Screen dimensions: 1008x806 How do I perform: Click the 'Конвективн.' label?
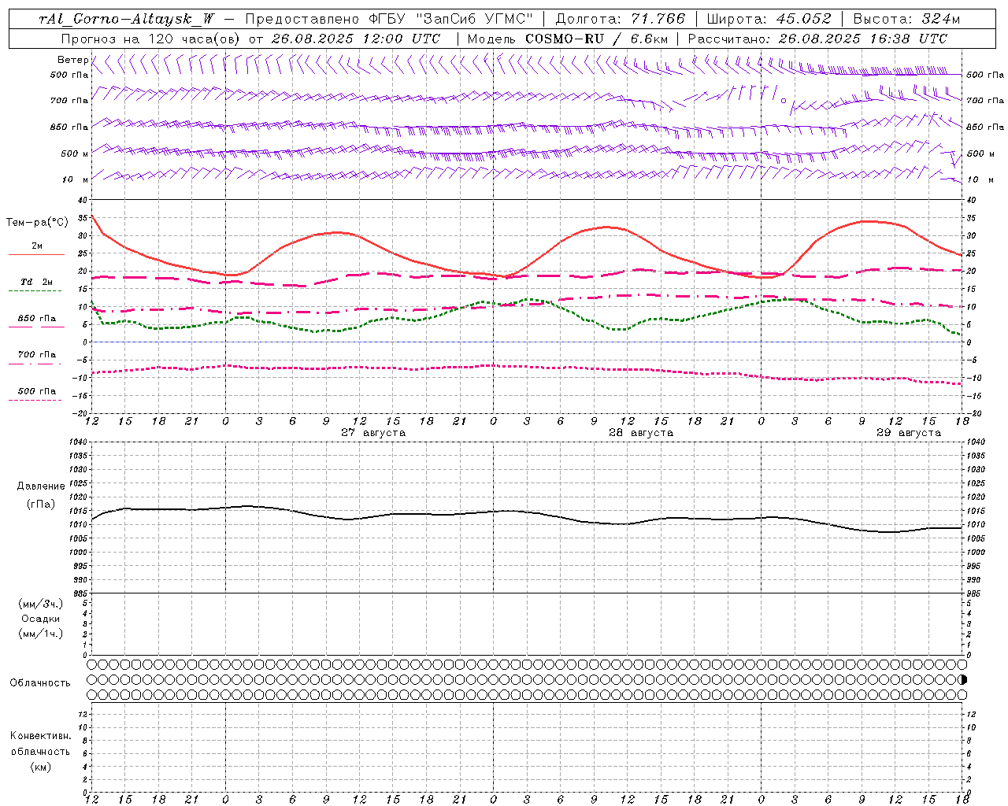coord(41,736)
